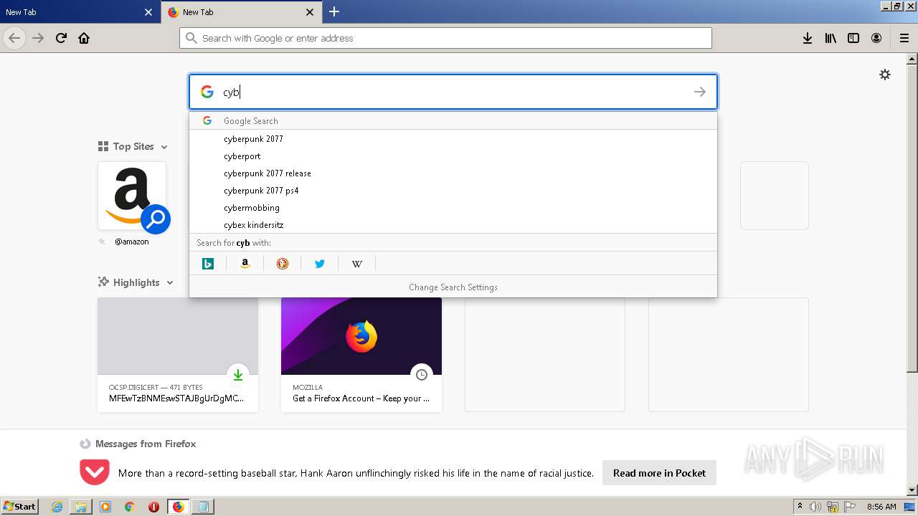Open network status tray icon

coord(833,507)
